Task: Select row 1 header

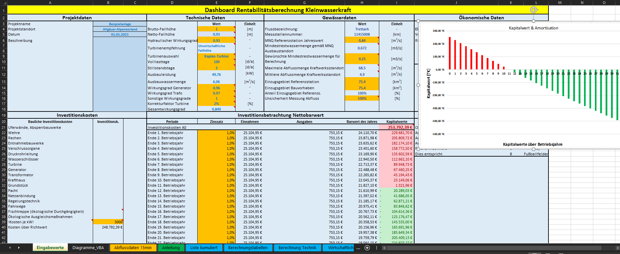Action: pyautogui.click(x=4, y=10)
